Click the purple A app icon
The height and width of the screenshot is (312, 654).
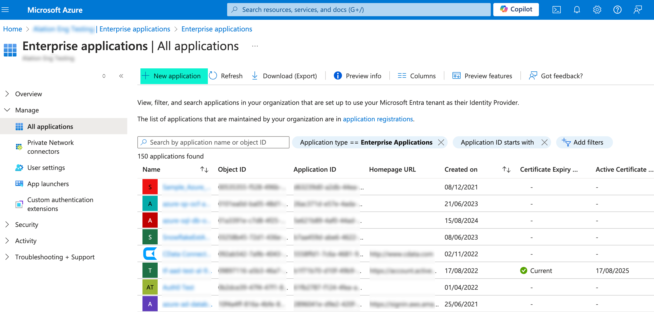150,304
